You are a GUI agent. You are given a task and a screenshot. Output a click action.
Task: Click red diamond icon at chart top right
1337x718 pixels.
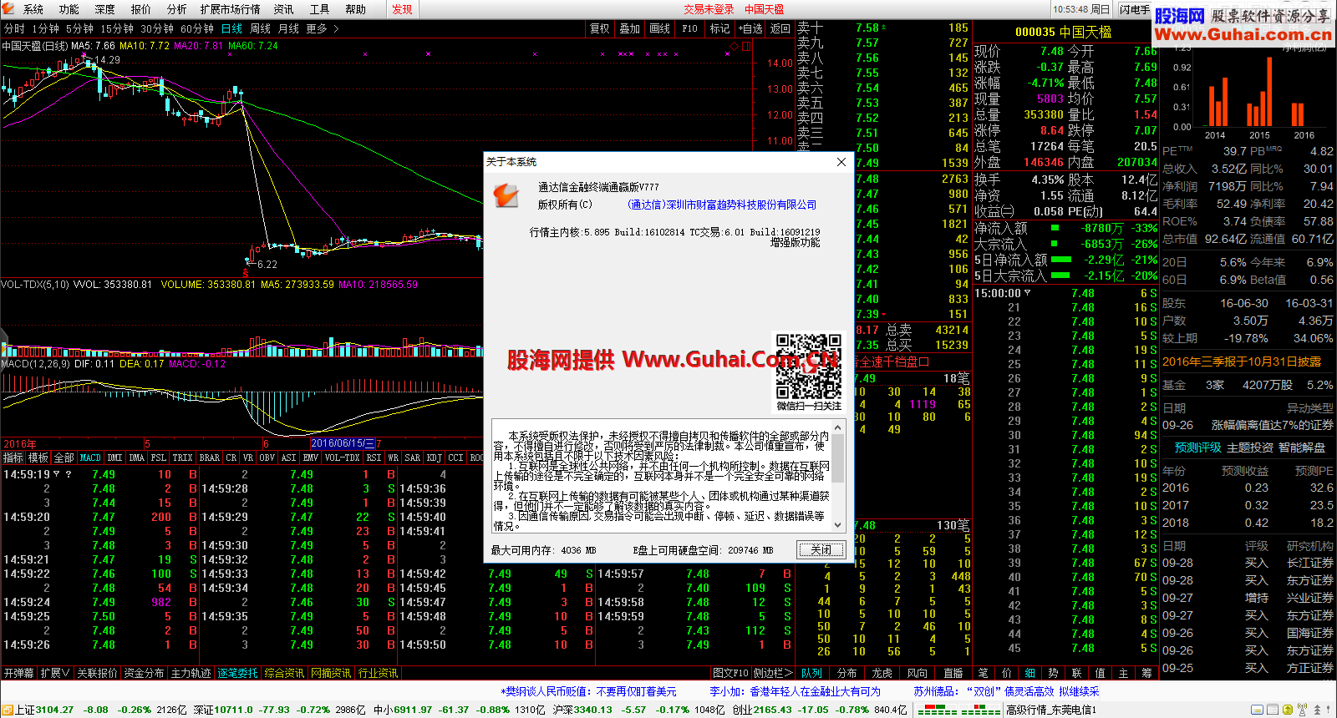(x=735, y=46)
